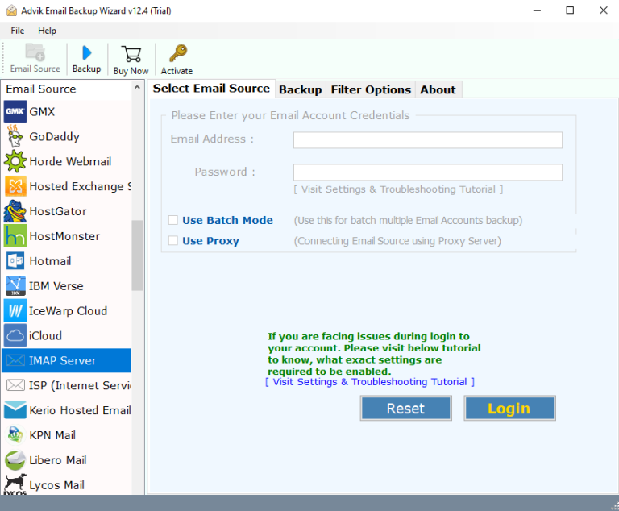Toggle the Use Proxy checkbox
The width and height of the screenshot is (619, 511).
coord(173,241)
